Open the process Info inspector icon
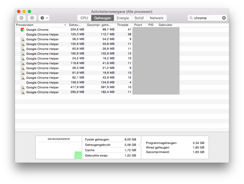 coord(32,18)
